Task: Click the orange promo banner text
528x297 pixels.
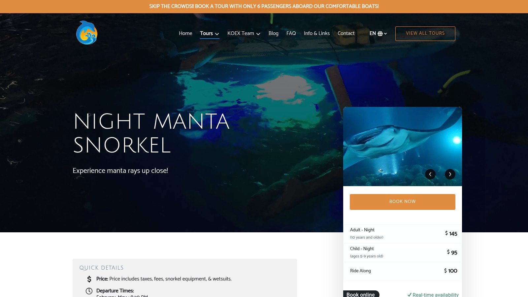Action: click(x=264, y=6)
